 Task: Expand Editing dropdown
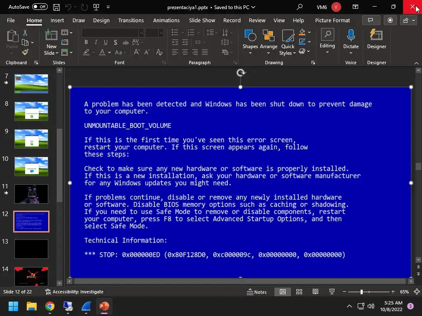tap(327, 52)
